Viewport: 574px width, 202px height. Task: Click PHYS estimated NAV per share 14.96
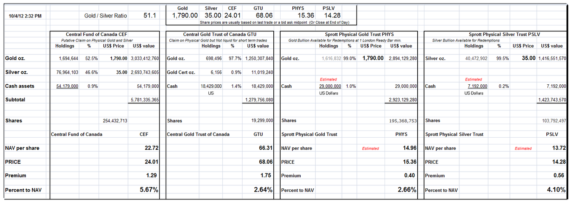point(410,148)
